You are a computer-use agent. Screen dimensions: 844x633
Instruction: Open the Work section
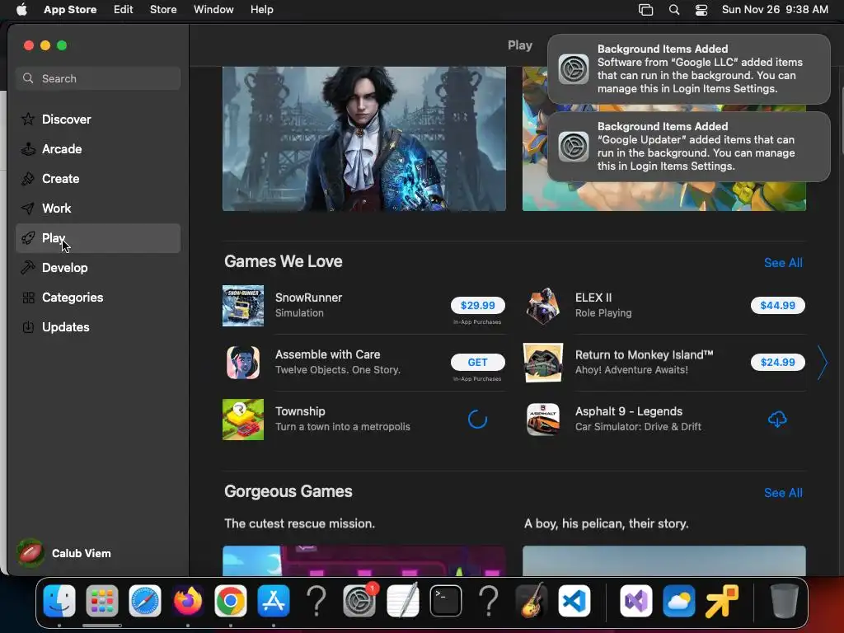(x=98, y=209)
